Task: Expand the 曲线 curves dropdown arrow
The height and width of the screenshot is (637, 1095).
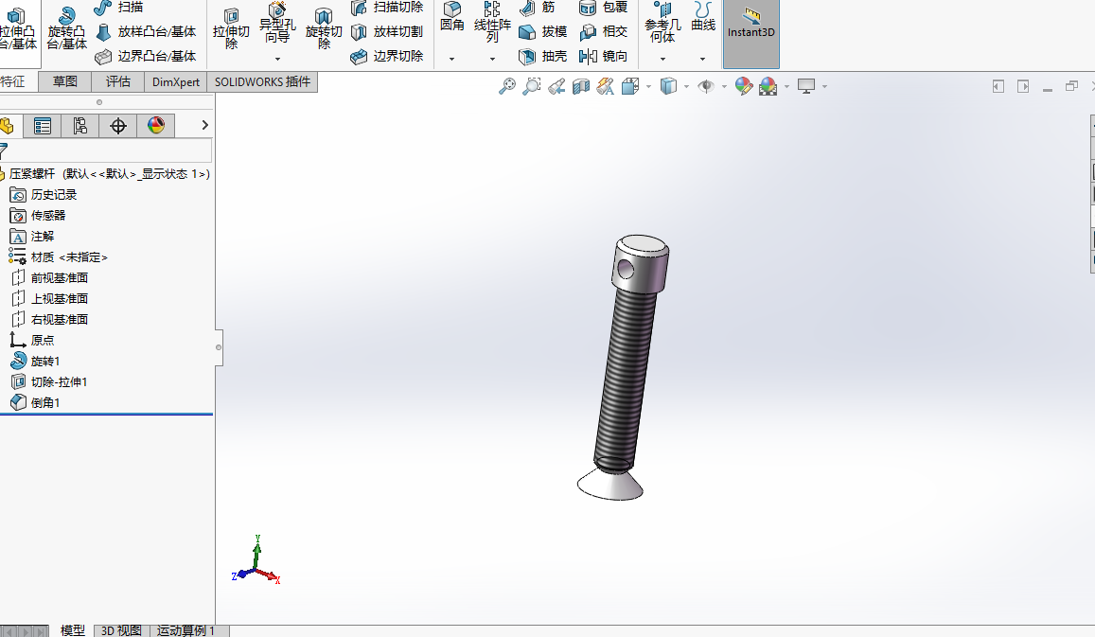Action: [x=702, y=60]
